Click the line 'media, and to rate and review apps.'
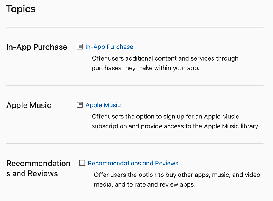Image resolution: width=273 pixels, height=201 pixels. tap(145, 184)
